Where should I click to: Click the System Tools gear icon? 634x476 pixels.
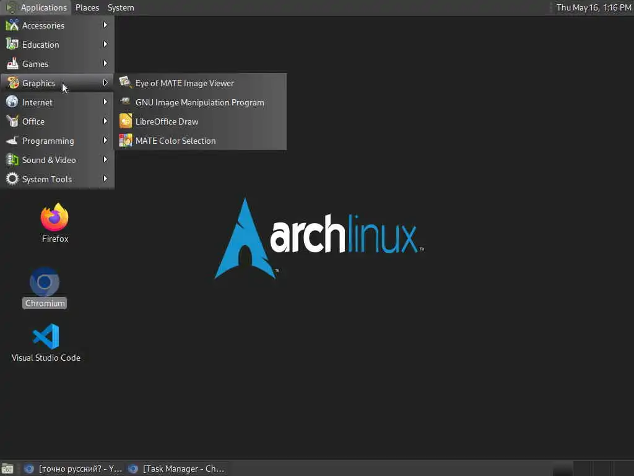click(x=12, y=179)
